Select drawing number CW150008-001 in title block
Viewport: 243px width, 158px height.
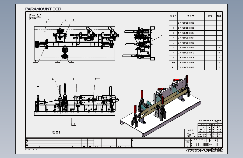coord(206,145)
